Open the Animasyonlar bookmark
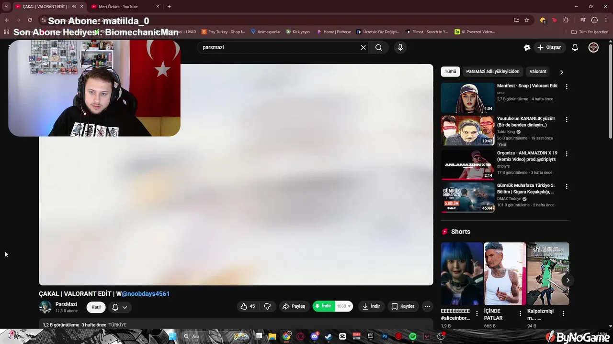613x344 pixels. coord(266,32)
